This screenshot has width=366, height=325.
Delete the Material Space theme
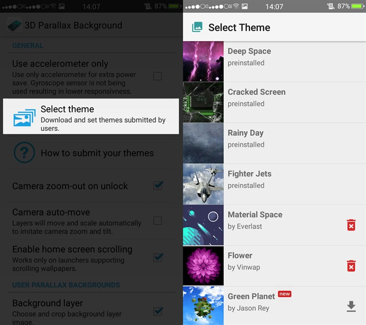click(351, 225)
